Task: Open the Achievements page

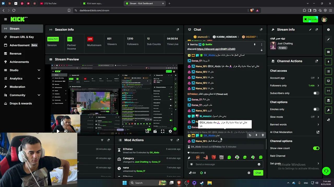Action: (22, 62)
